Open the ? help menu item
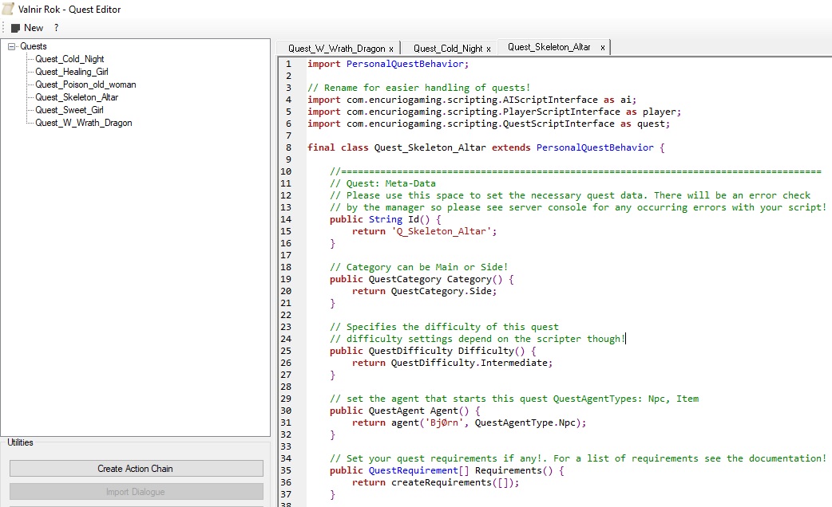The image size is (832, 507). pos(56,28)
